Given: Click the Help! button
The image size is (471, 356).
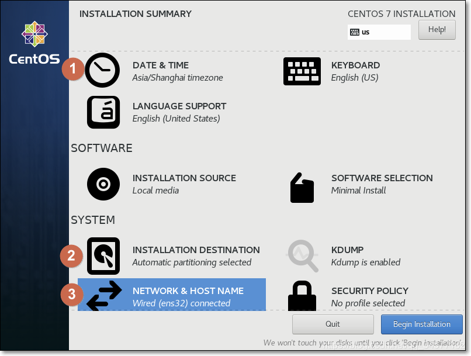Looking at the screenshot, I should coord(437,30).
